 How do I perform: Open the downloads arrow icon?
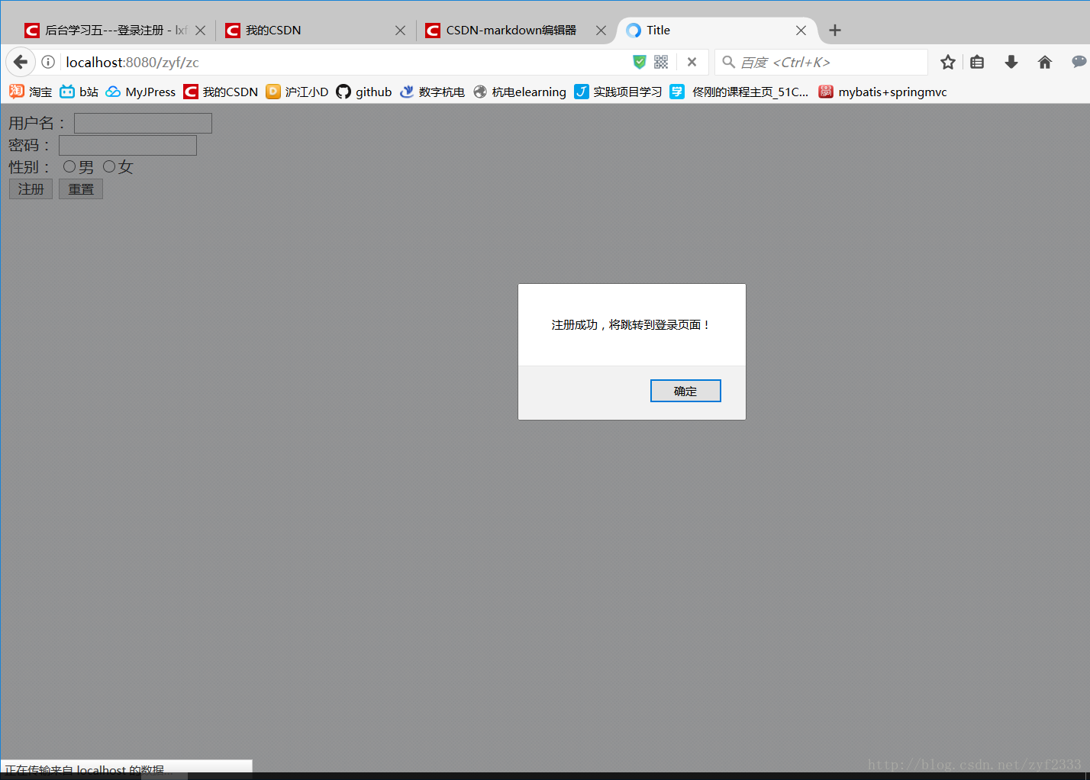point(1011,62)
